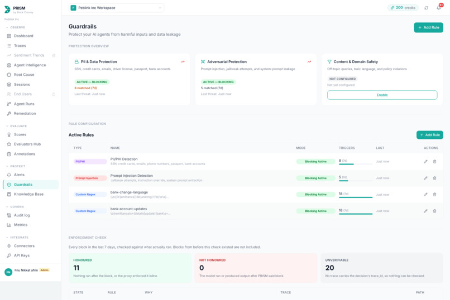Collapse the EVALUATE sidebar section

coord(16,126)
